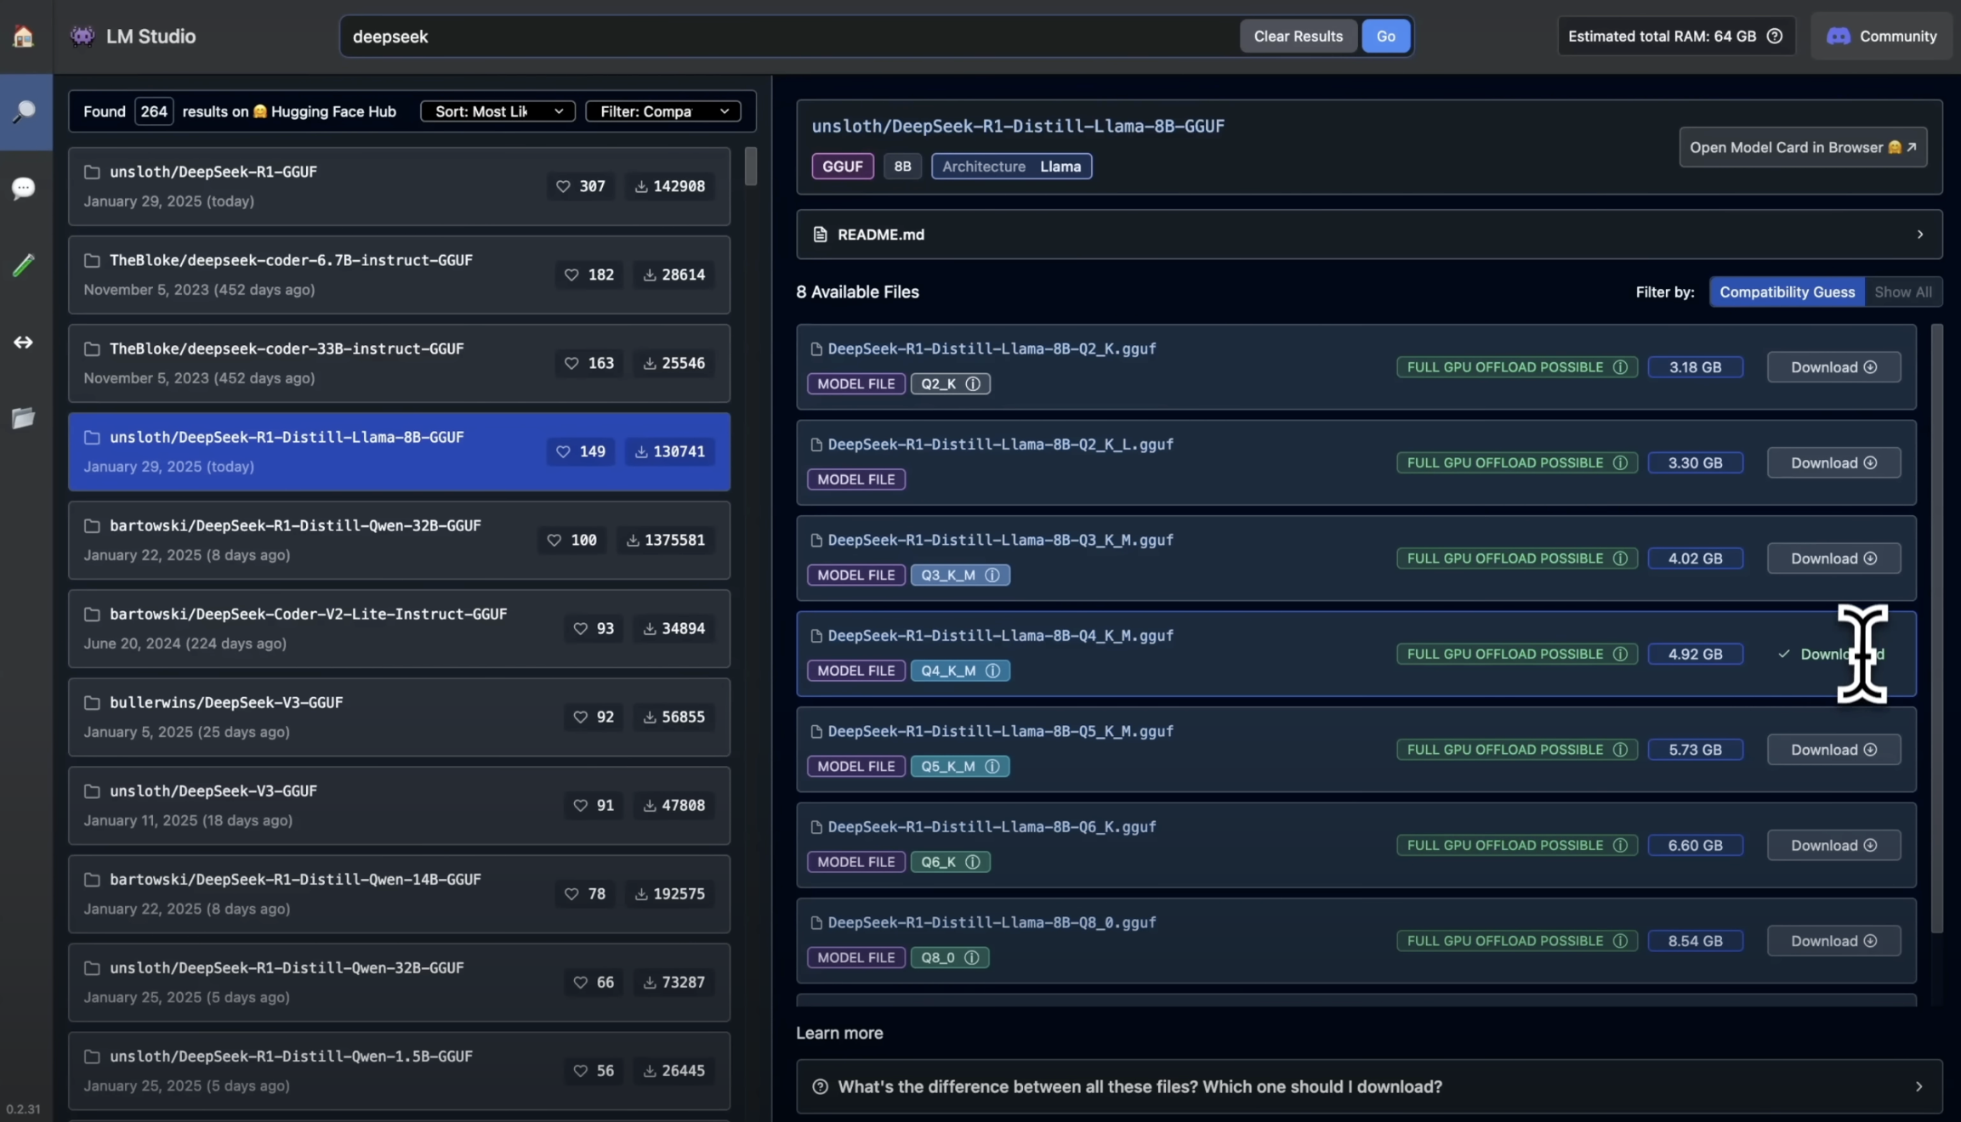Open the Playground pencil icon in sidebar
Screen dimensions: 1961x1122
tap(23, 265)
